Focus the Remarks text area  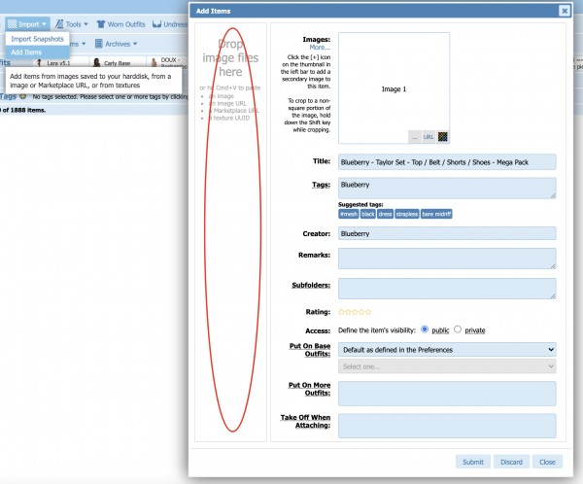[447, 258]
